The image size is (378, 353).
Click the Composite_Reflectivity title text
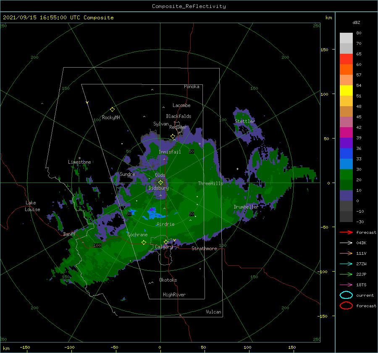point(189,6)
